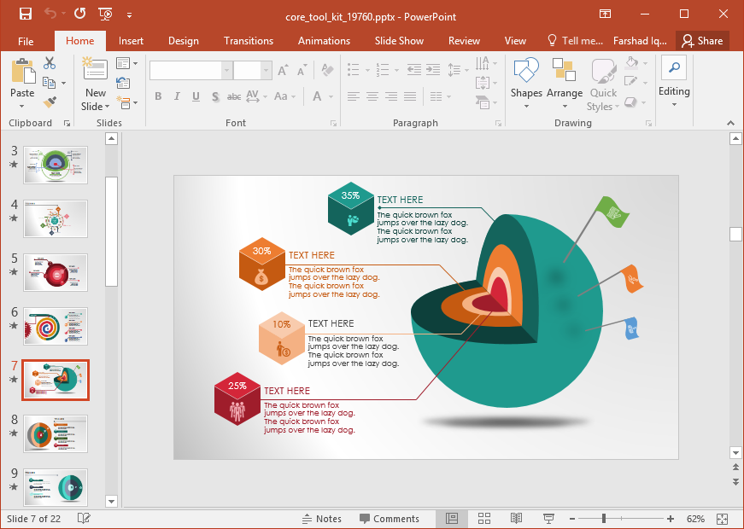The width and height of the screenshot is (744, 529).
Task: Open the Ribbon Display Options icon
Action: click(605, 14)
